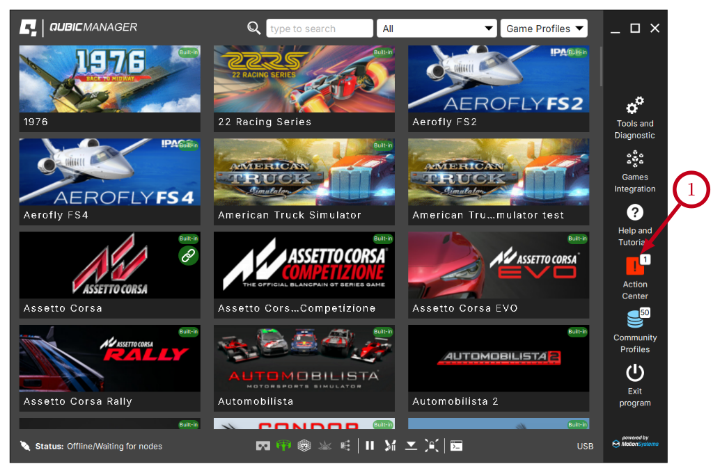Open Community Profiles database icon
The height and width of the screenshot is (473, 720).
pos(634,319)
